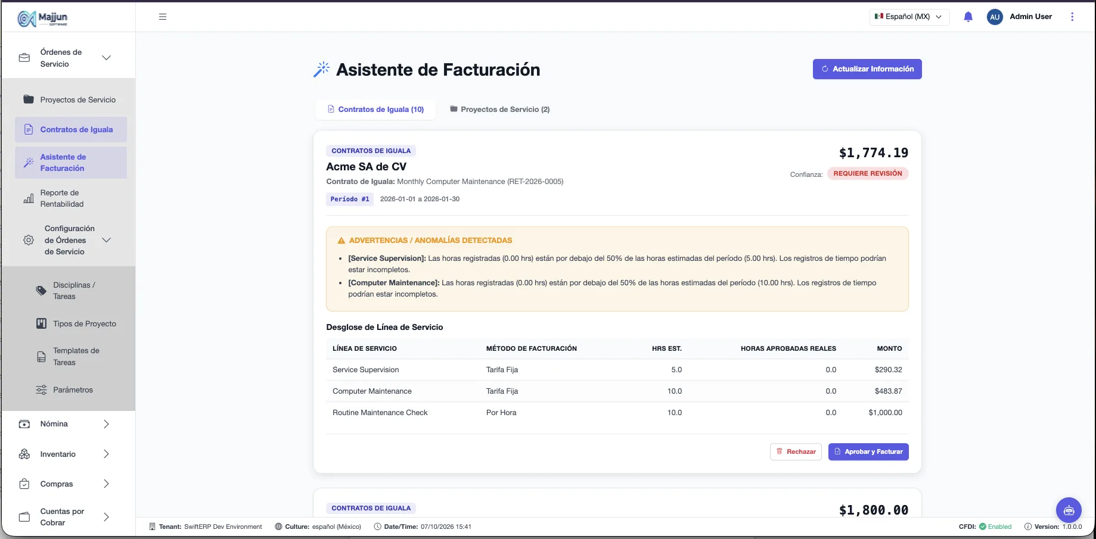
Task: Click the CFDI enabled check icon
Action: coord(983,526)
